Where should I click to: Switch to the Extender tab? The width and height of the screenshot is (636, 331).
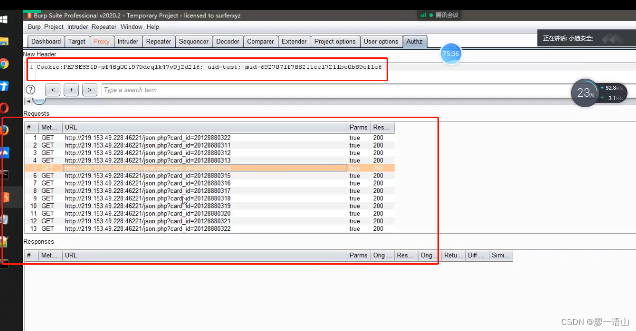[294, 41]
